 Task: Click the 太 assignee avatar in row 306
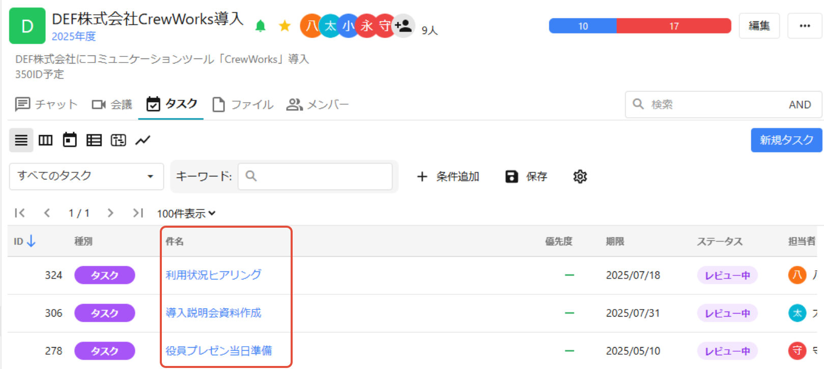tap(798, 313)
